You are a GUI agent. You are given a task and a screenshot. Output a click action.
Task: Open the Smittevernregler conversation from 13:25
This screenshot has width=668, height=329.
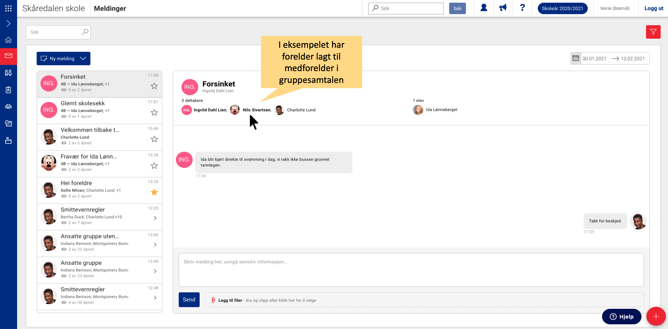[x=99, y=217]
